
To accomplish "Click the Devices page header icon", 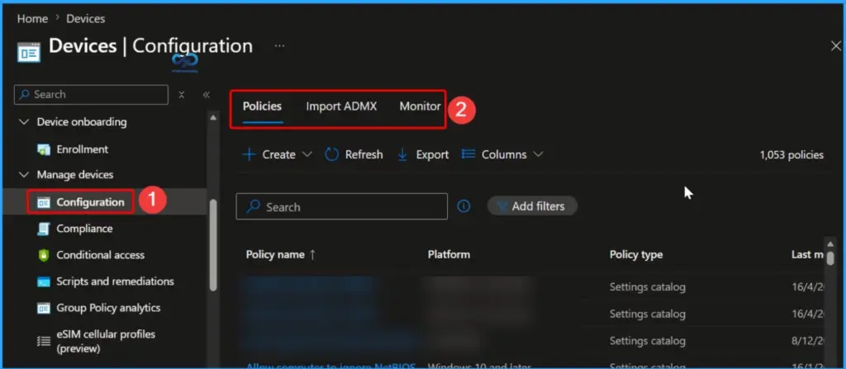I will 29,53.
